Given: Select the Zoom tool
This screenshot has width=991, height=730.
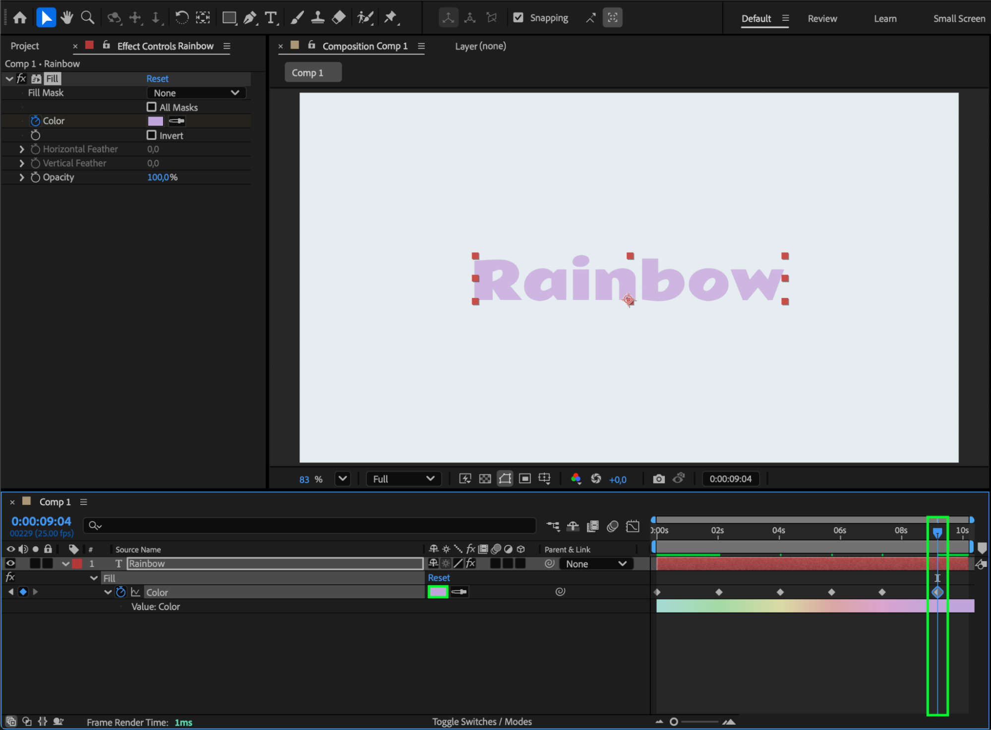Looking at the screenshot, I should point(87,18).
